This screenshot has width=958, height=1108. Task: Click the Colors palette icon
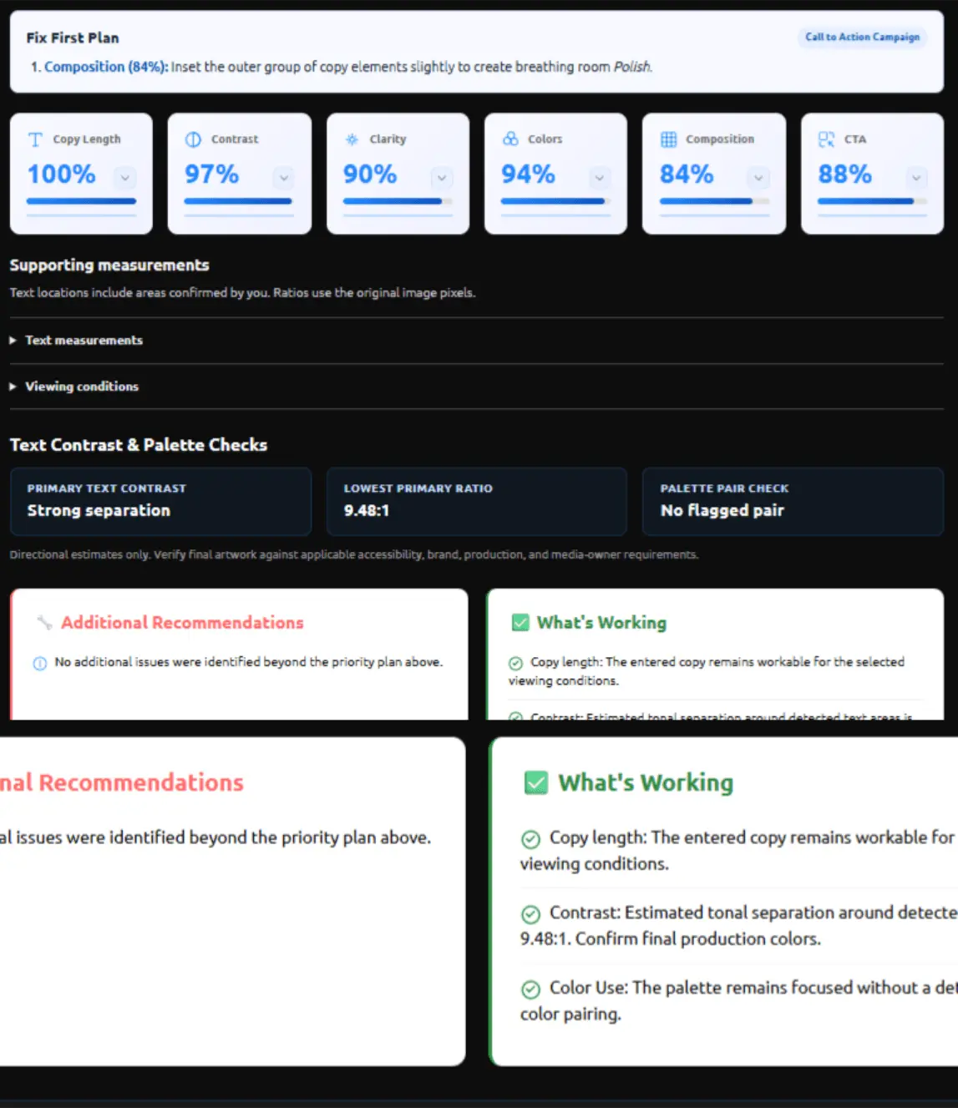[x=509, y=139]
